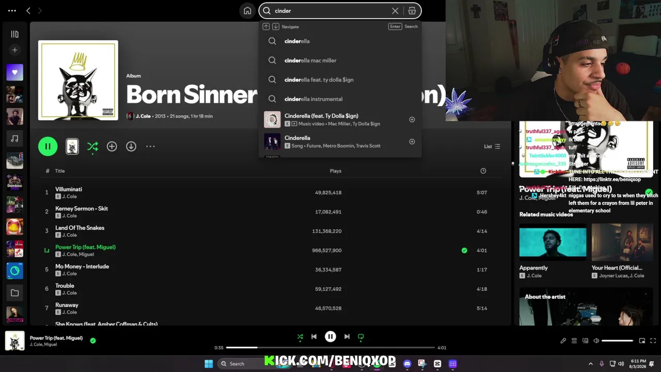Select "Mo Money - Interlude" track
Screen dimensions: 661x372
[271, 270]
